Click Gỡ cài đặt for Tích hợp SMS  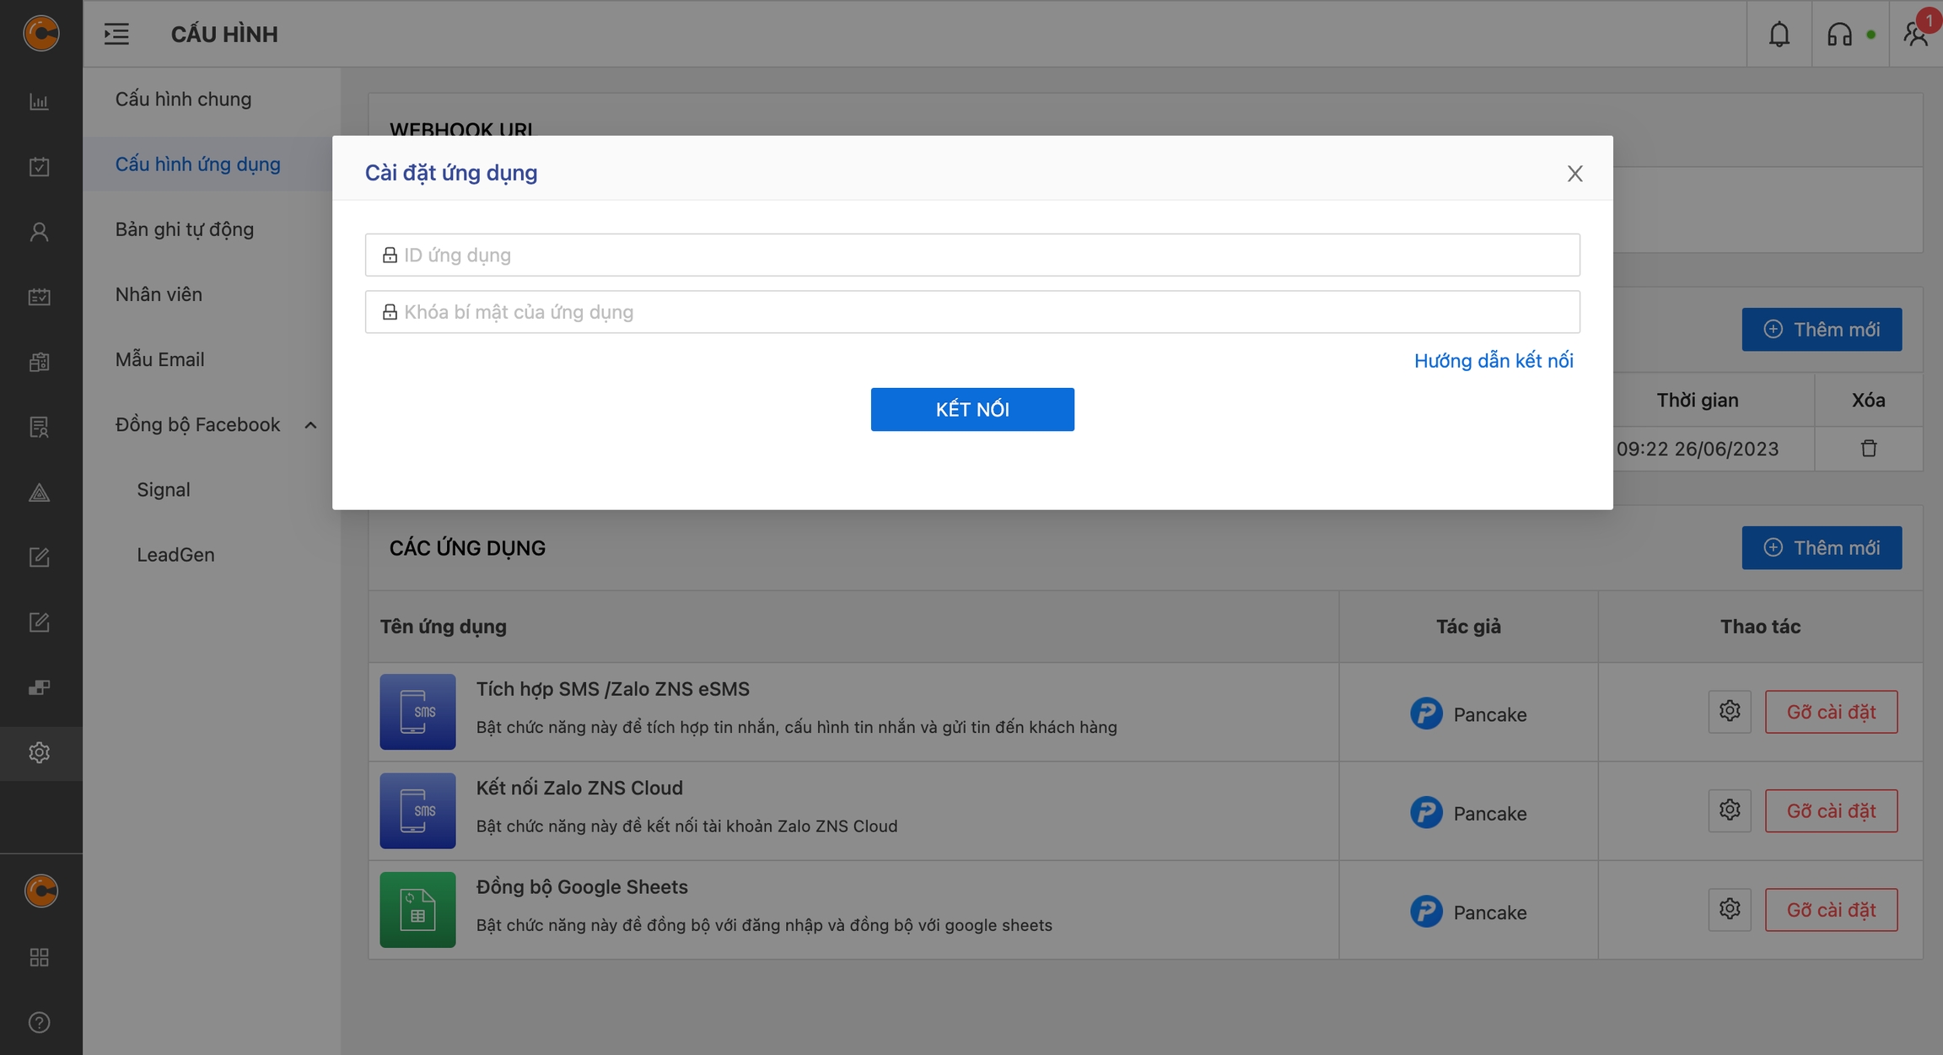[x=1831, y=712]
